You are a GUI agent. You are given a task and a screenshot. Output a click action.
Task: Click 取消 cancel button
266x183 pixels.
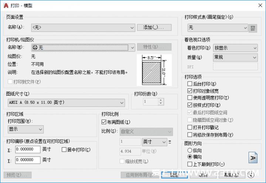pyautogui.click(x=203, y=175)
